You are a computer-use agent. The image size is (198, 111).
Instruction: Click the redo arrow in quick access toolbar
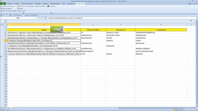[x=7, y=15]
